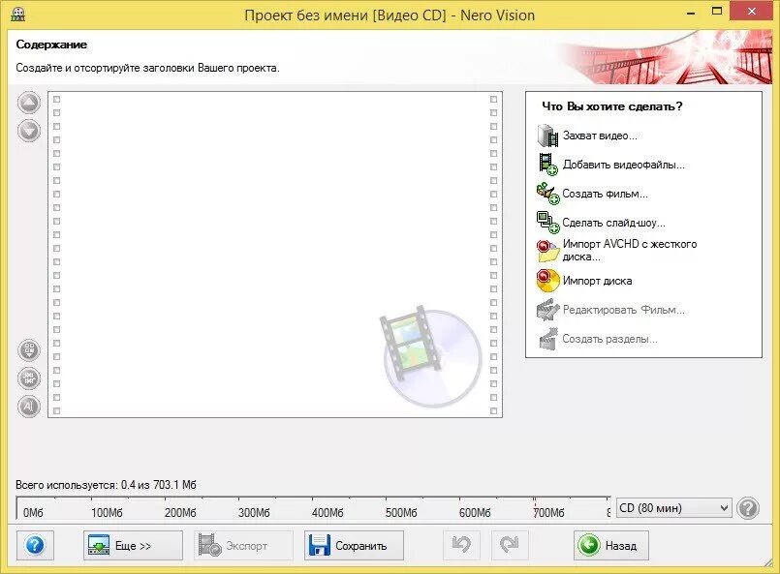Choose Добавить видеофайлы... option
The image size is (780, 574).
[x=623, y=165]
